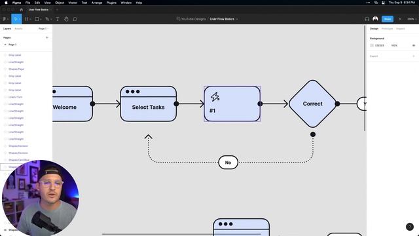The width and height of the screenshot is (419, 236).
Task: Click the screen mirroring icon in the menu bar
Action: (376, 3)
